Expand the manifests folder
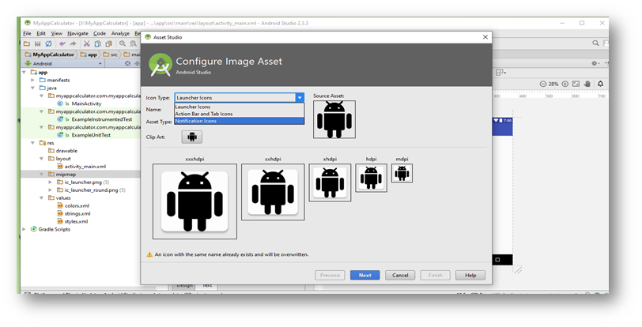This screenshot has height=327, width=642. coord(32,81)
